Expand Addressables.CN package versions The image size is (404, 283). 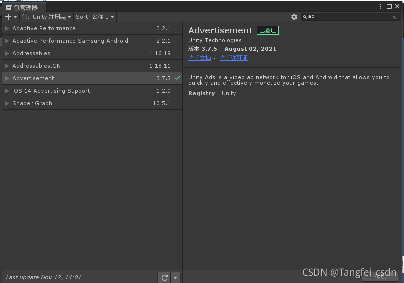7,66
